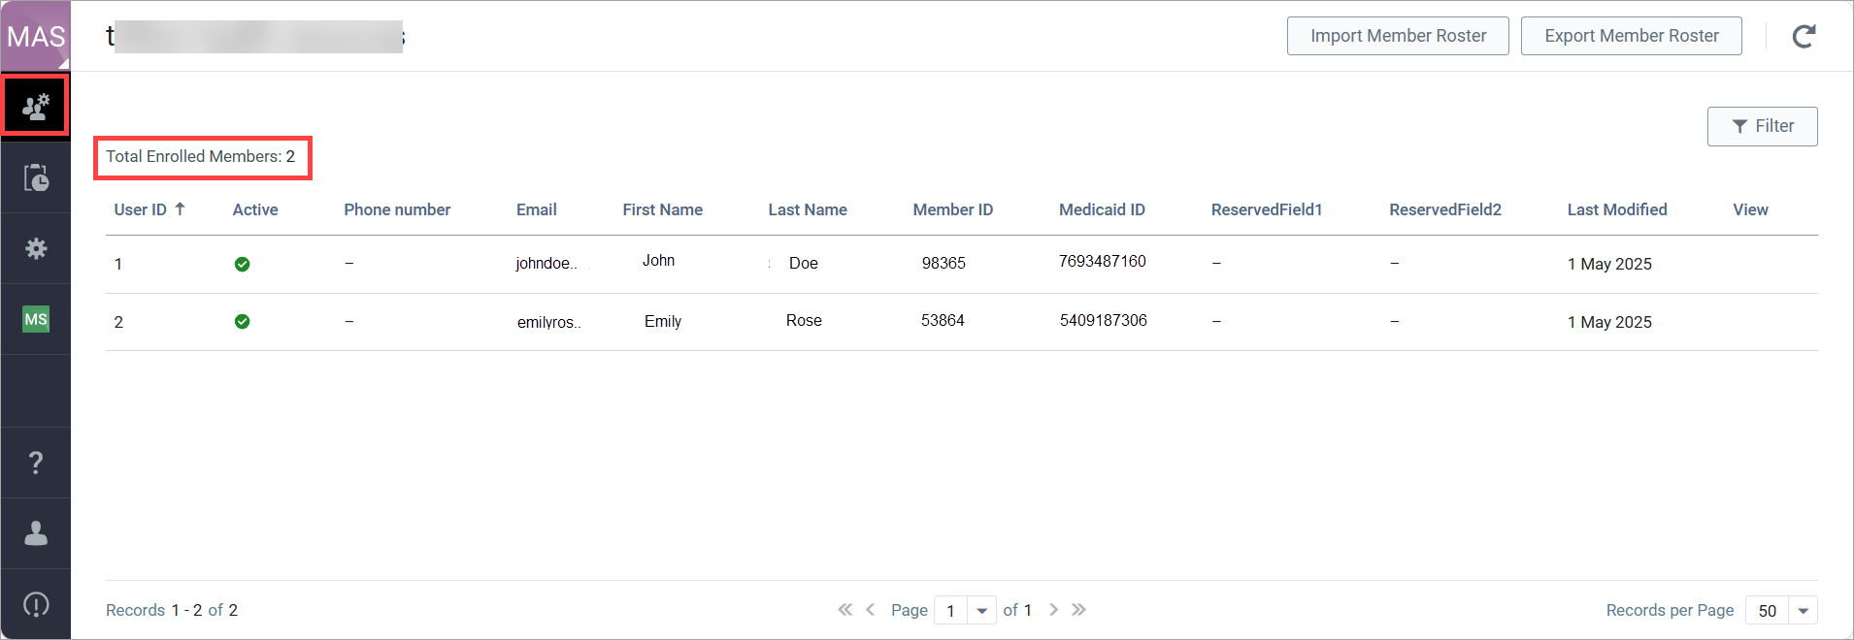
Task: Go to the last page arrow
Action: click(x=1078, y=610)
